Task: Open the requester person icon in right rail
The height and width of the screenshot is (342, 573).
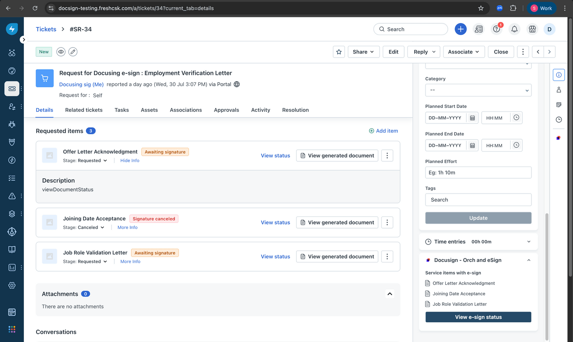Action: point(559,90)
